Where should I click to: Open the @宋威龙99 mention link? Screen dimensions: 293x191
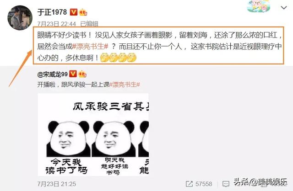point(53,74)
